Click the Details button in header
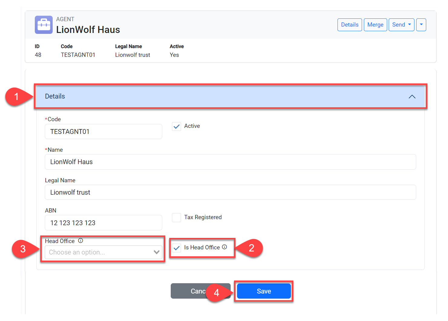This screenshot has height=321, width=448. pyautogui.click(x=350, y=25)
